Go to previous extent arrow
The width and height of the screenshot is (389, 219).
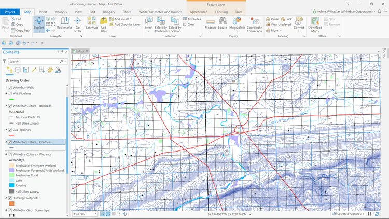point(48,30)
